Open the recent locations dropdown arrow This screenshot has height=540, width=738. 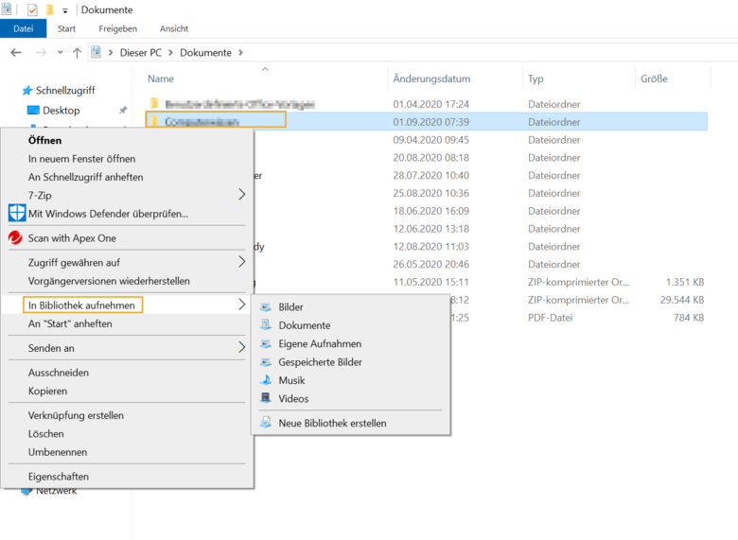click(x=61, y=53)
